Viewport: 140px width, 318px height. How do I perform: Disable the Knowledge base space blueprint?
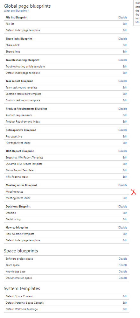123,272
